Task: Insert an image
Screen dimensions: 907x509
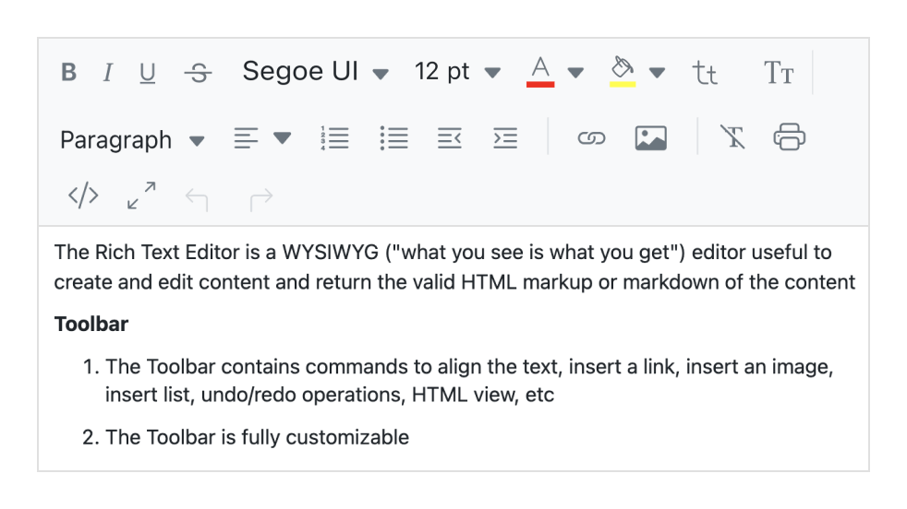Action: 651,138
